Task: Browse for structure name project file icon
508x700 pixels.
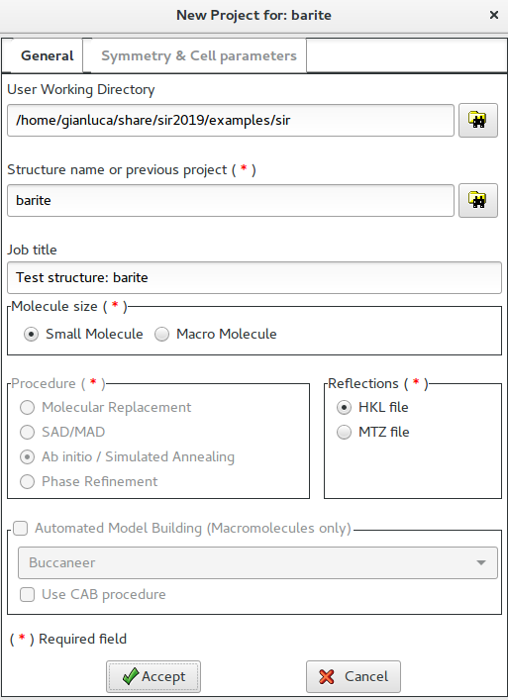Action: (478, 200)
